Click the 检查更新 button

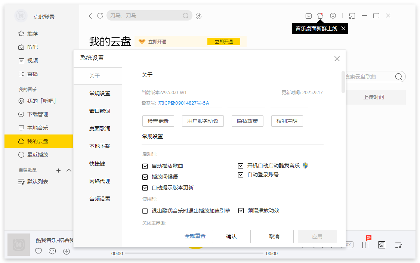[158, 121]
